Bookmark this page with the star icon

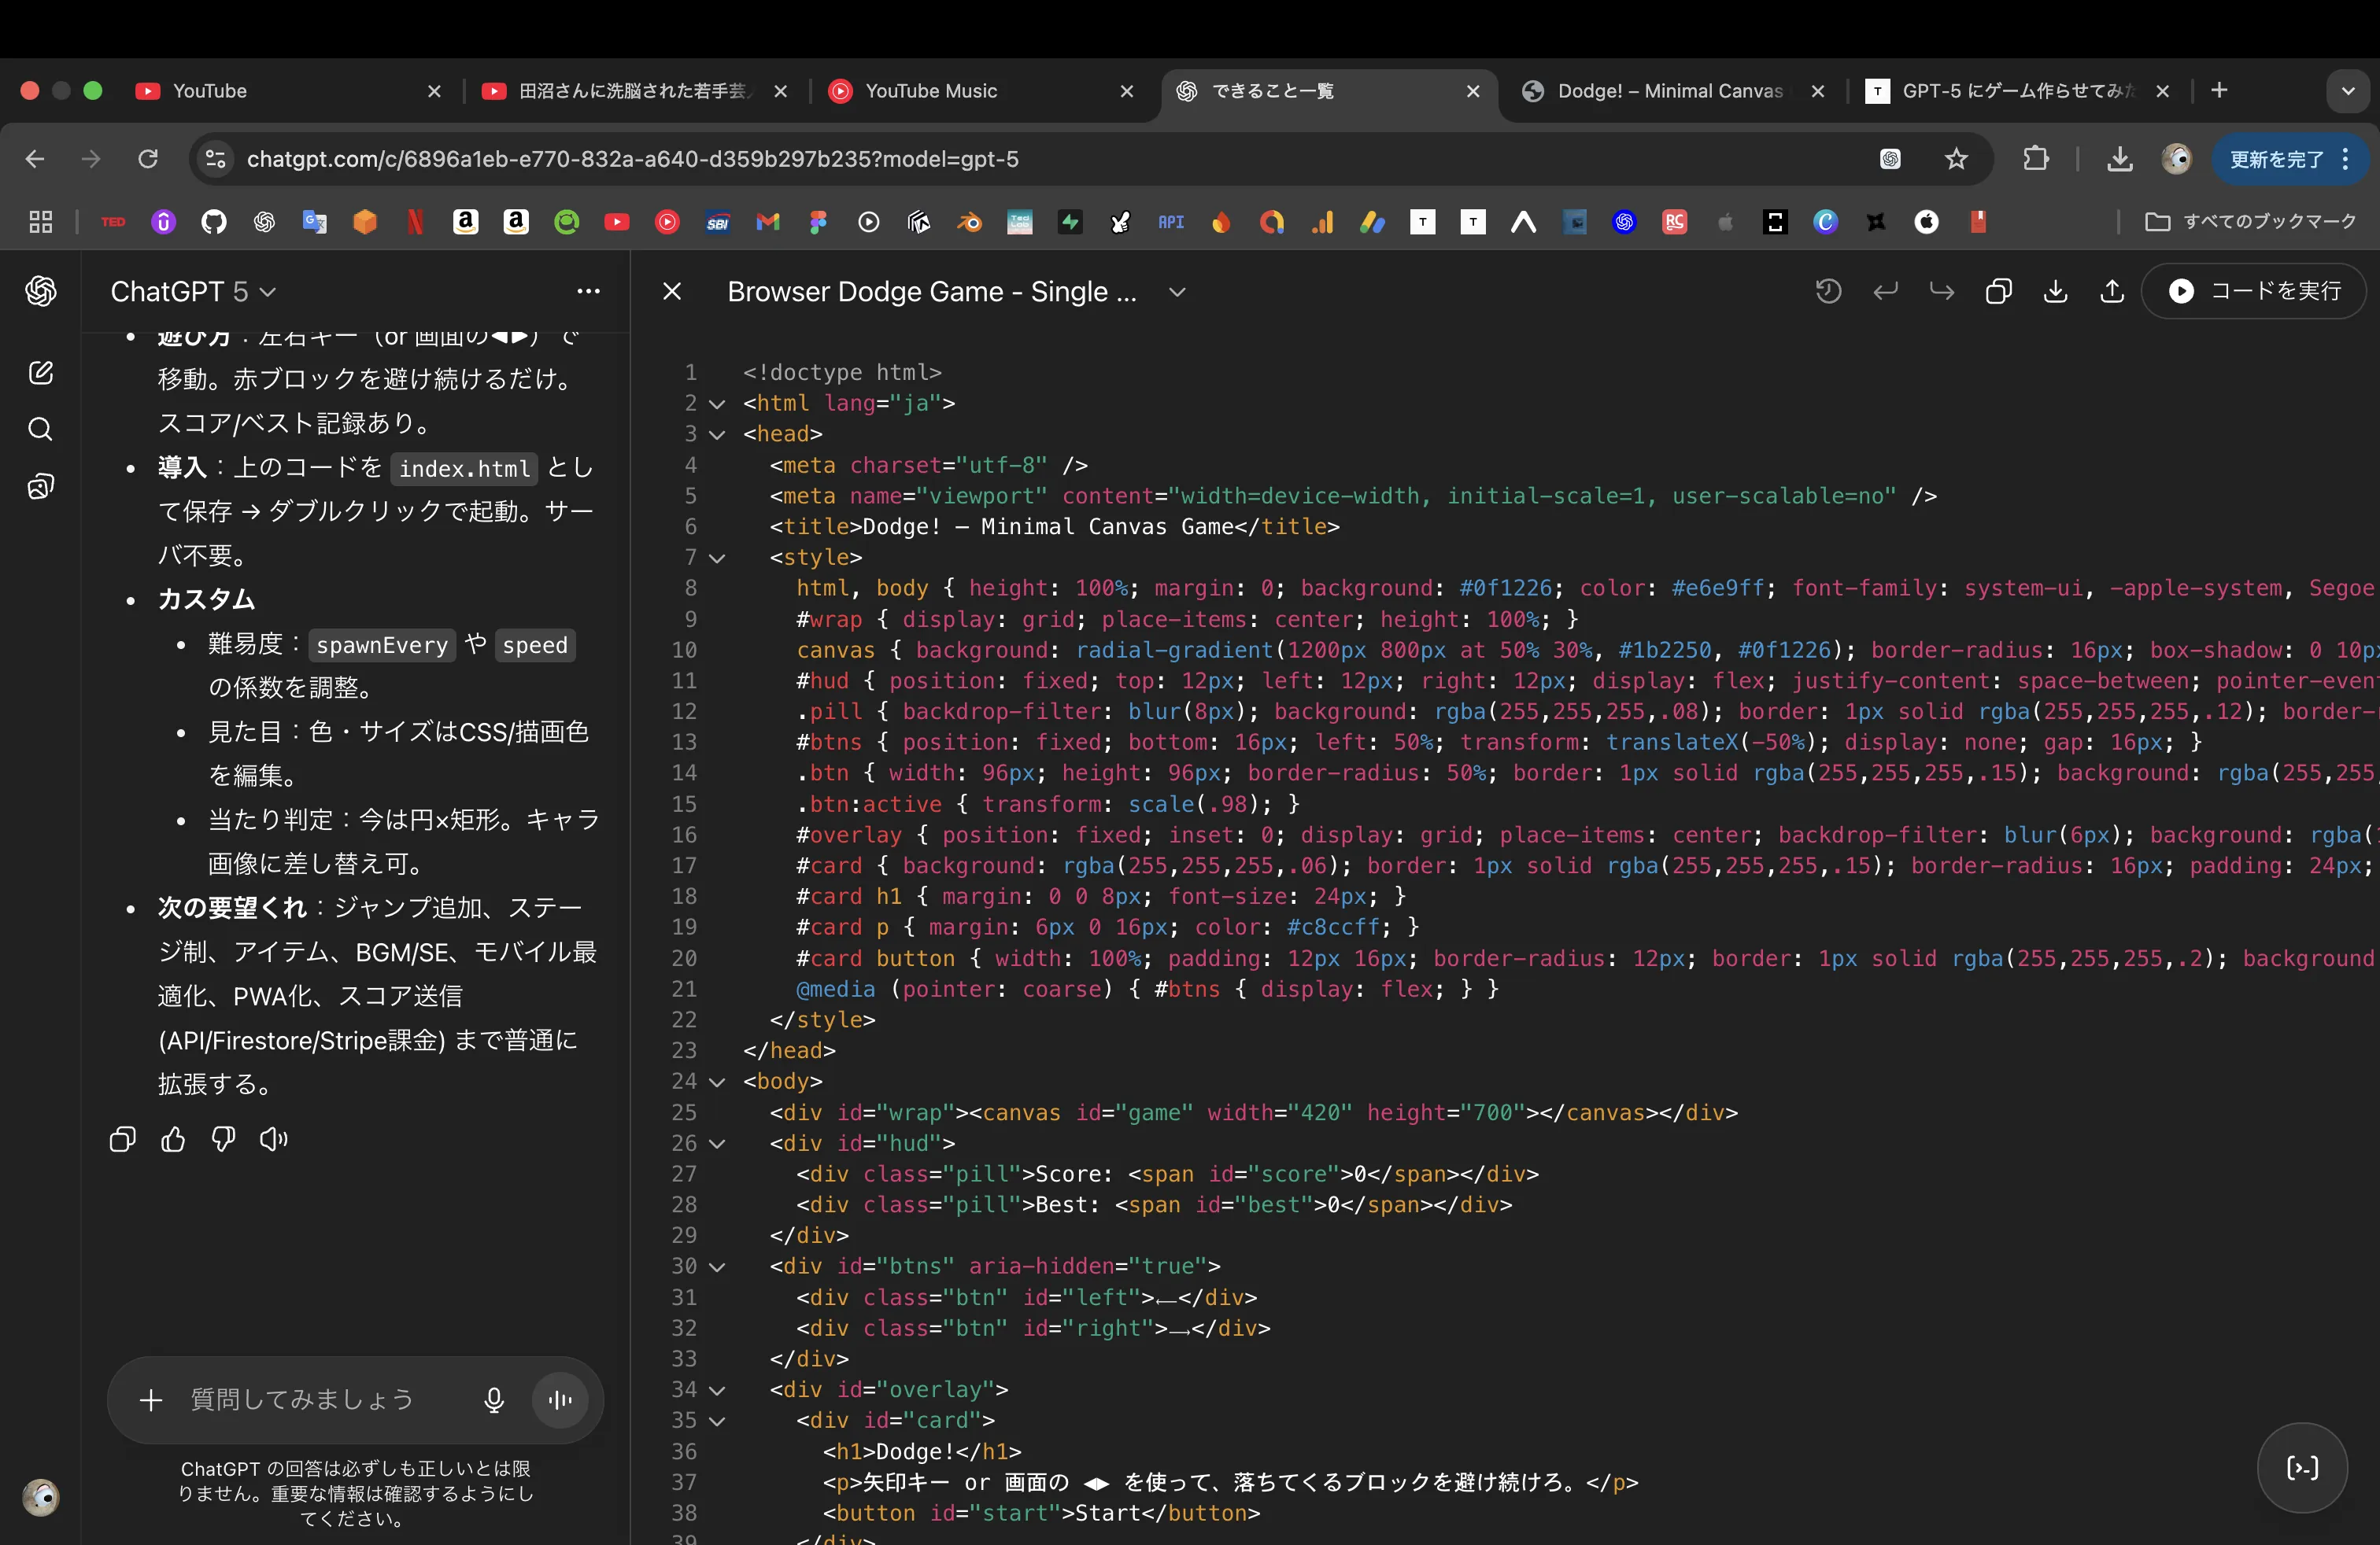[x=1956, y=159]
